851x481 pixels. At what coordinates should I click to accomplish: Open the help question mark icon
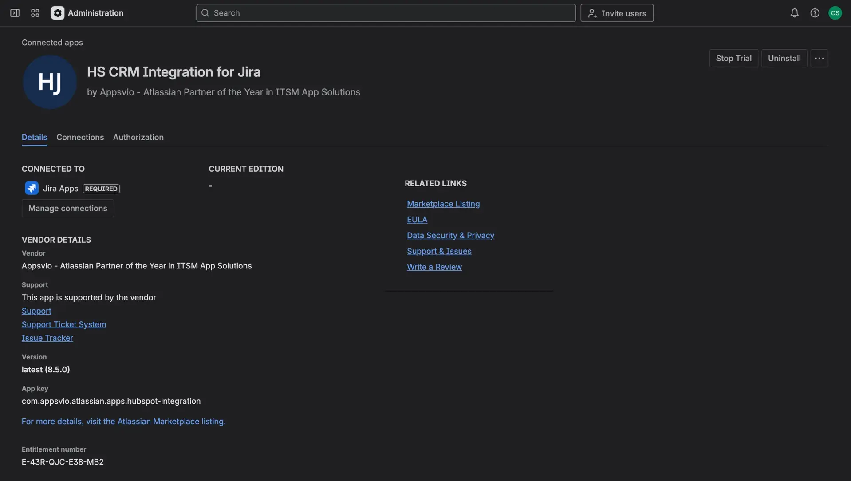(815, 13)
